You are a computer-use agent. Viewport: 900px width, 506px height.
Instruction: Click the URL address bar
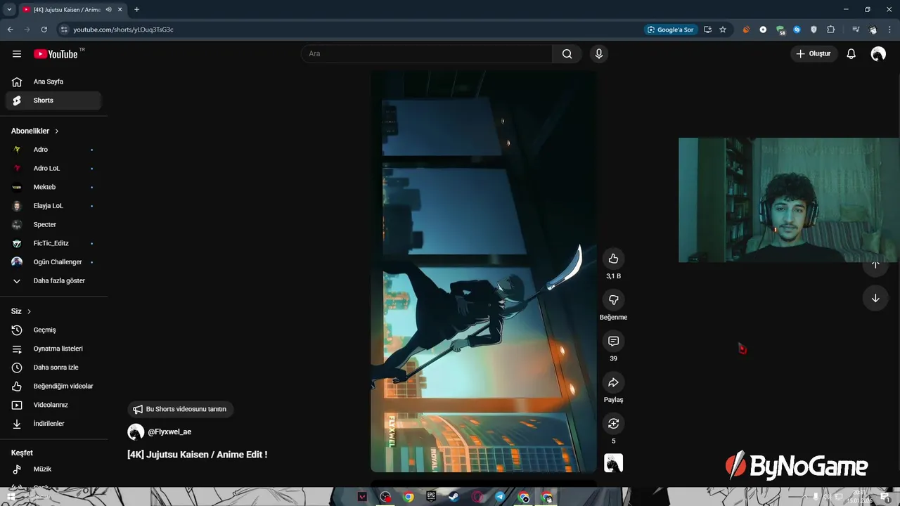pos(352,30)
